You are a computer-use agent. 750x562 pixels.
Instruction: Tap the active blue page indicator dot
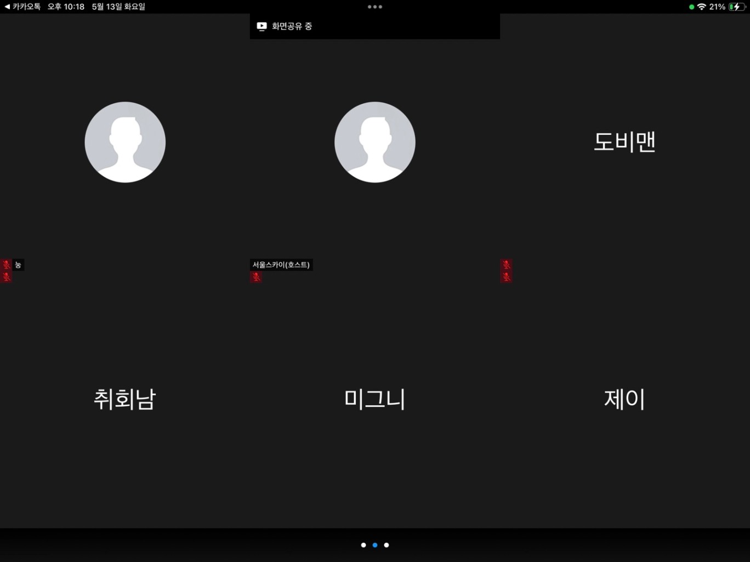(x=375, y=545)
